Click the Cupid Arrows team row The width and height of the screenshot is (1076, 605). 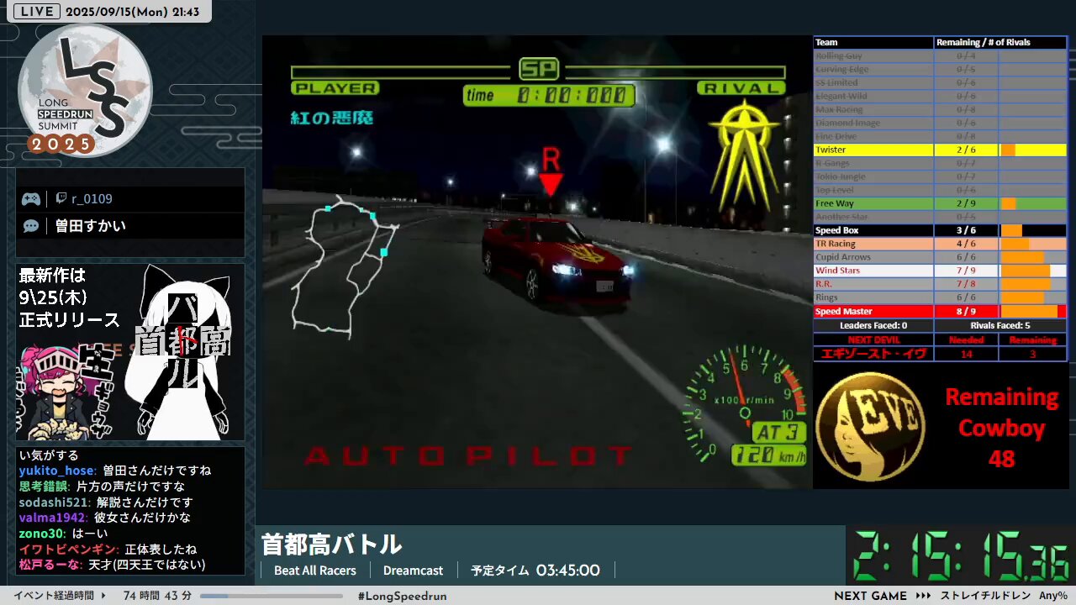click(x=940, y=257)
